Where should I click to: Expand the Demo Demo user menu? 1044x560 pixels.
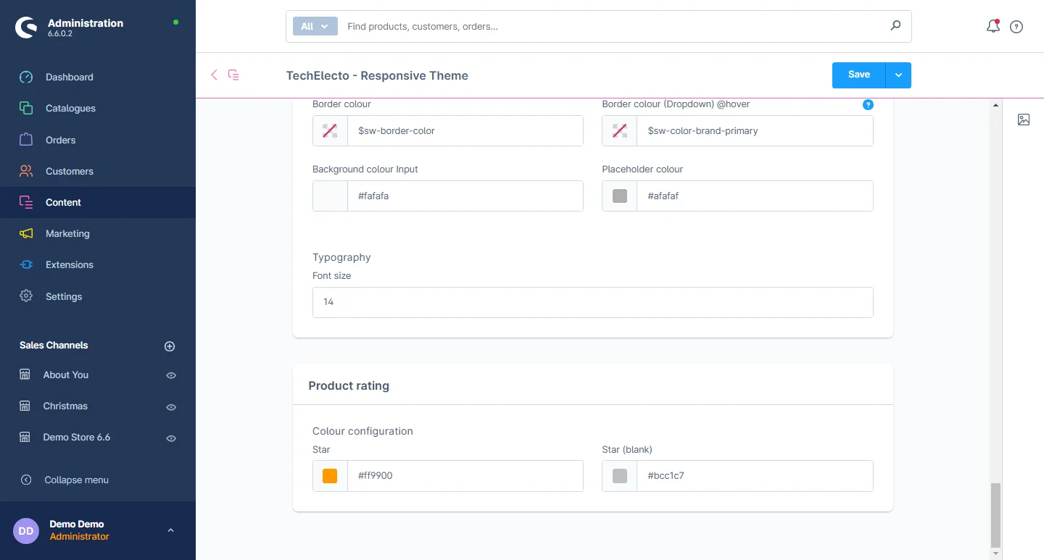[170, 530]
